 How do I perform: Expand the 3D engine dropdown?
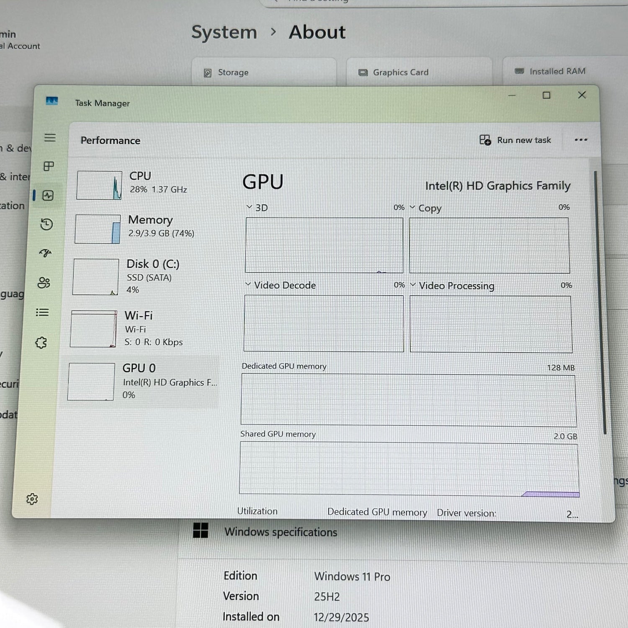tap(250, 207)
